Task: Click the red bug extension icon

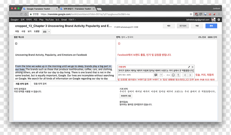Action: click(210, 14)
